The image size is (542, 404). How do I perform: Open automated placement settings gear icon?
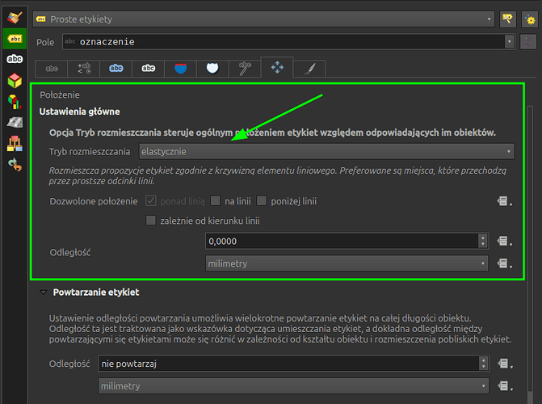tap(530, 19)
